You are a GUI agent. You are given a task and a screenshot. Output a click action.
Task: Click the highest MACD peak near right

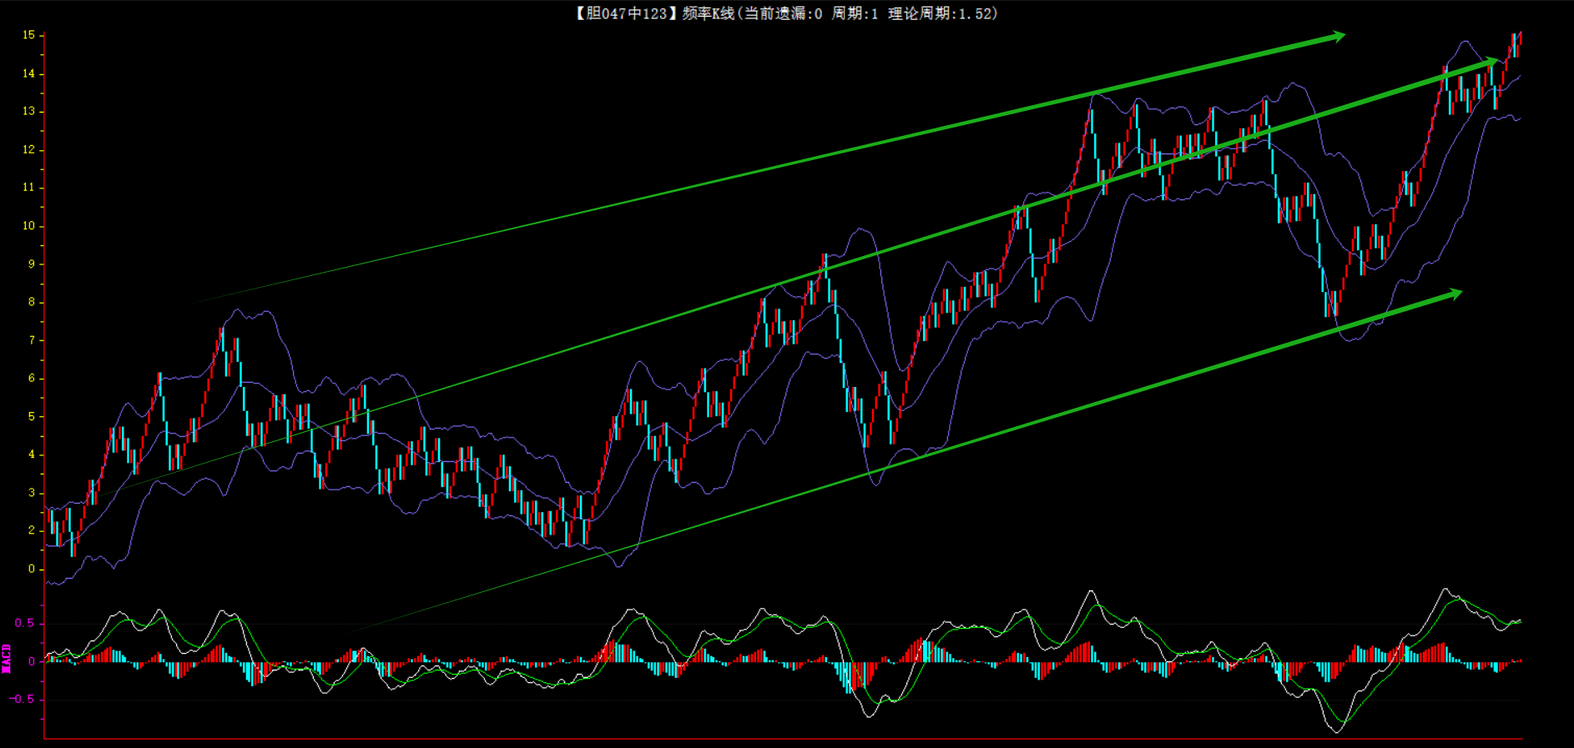pos(1446,590)
